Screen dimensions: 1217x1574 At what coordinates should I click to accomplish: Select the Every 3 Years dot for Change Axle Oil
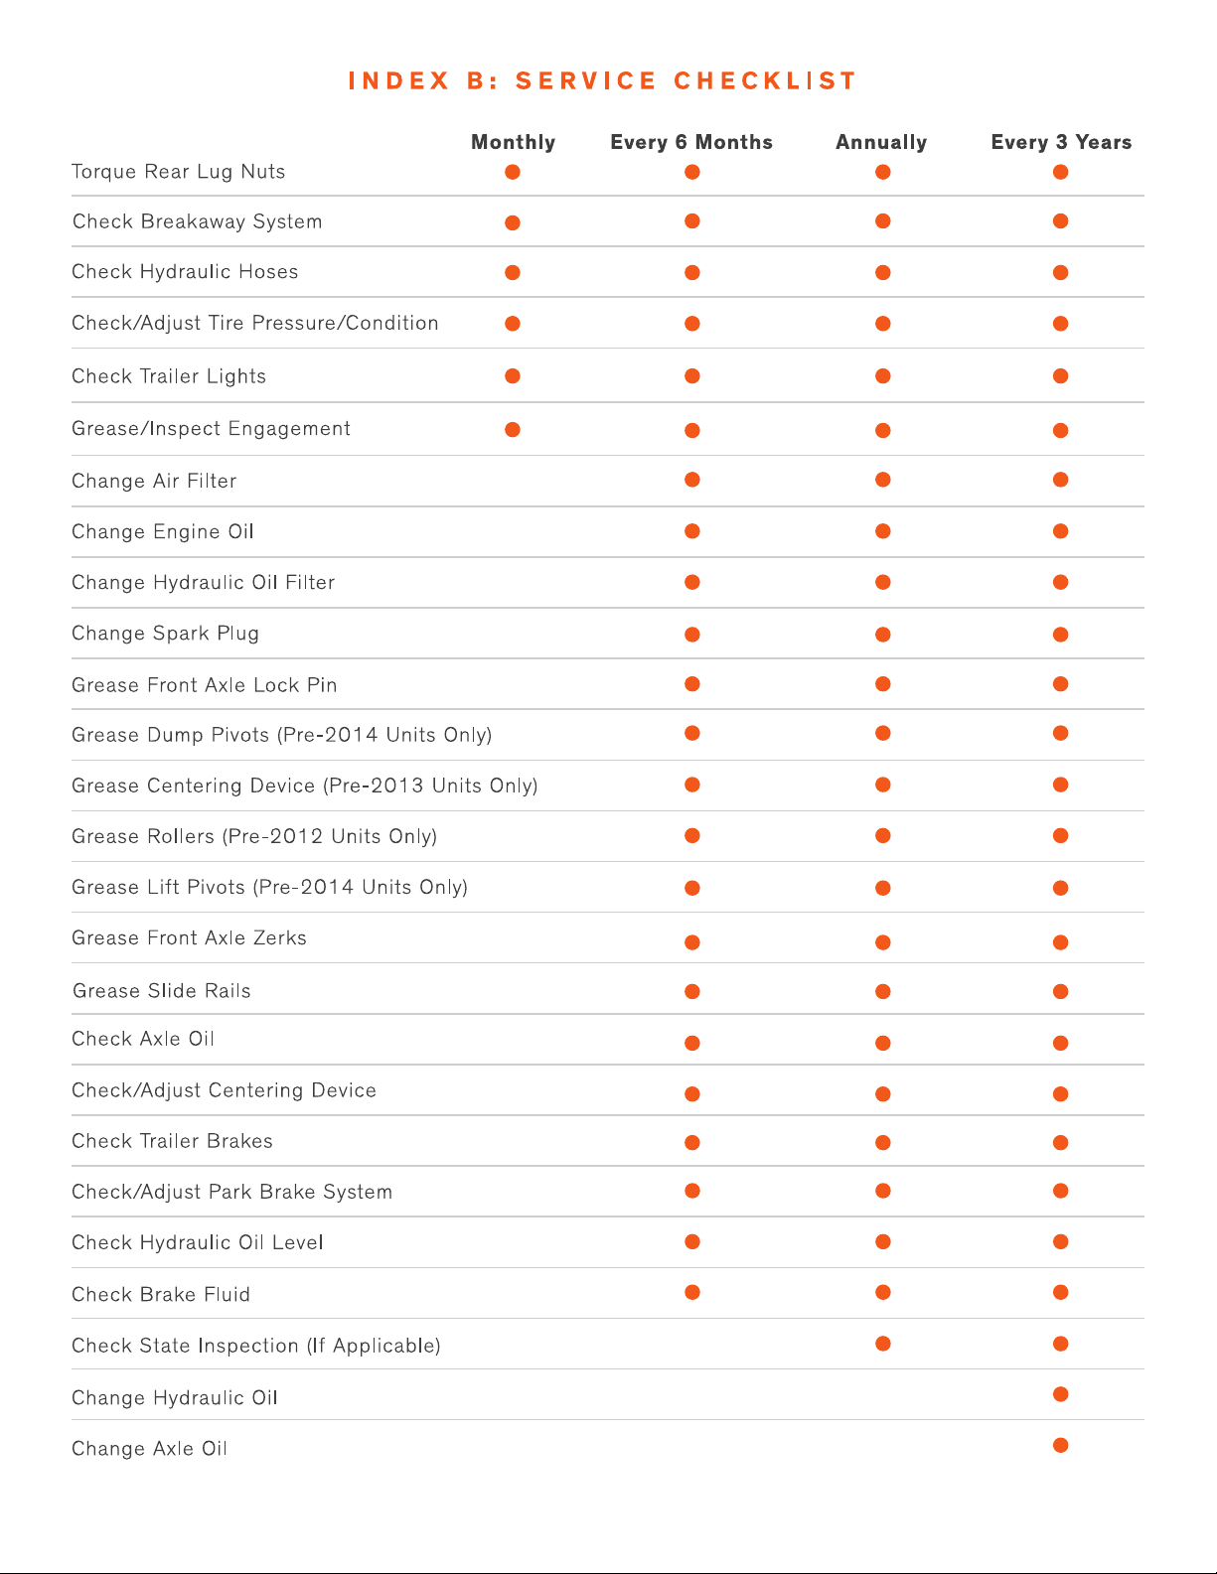[x=1061, y=1445]
